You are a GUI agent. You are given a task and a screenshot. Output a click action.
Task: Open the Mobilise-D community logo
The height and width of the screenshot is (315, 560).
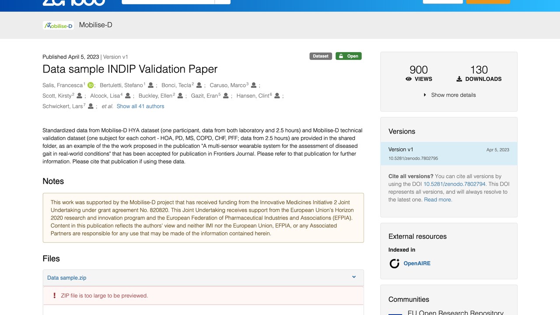58,25
